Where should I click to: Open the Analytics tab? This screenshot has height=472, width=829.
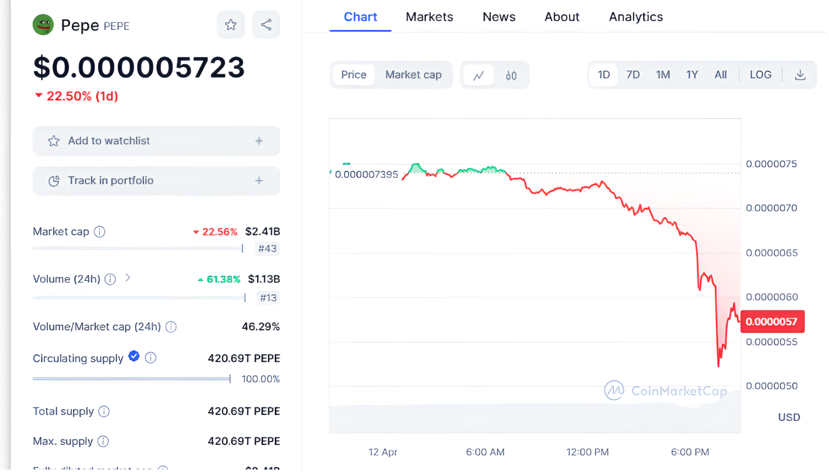[x=636, y=17]
